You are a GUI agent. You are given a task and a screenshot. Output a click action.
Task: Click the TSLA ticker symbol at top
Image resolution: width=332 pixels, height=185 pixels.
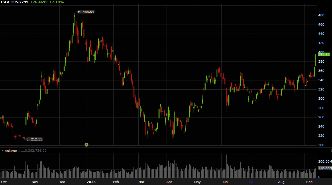[x=5, y=2]
